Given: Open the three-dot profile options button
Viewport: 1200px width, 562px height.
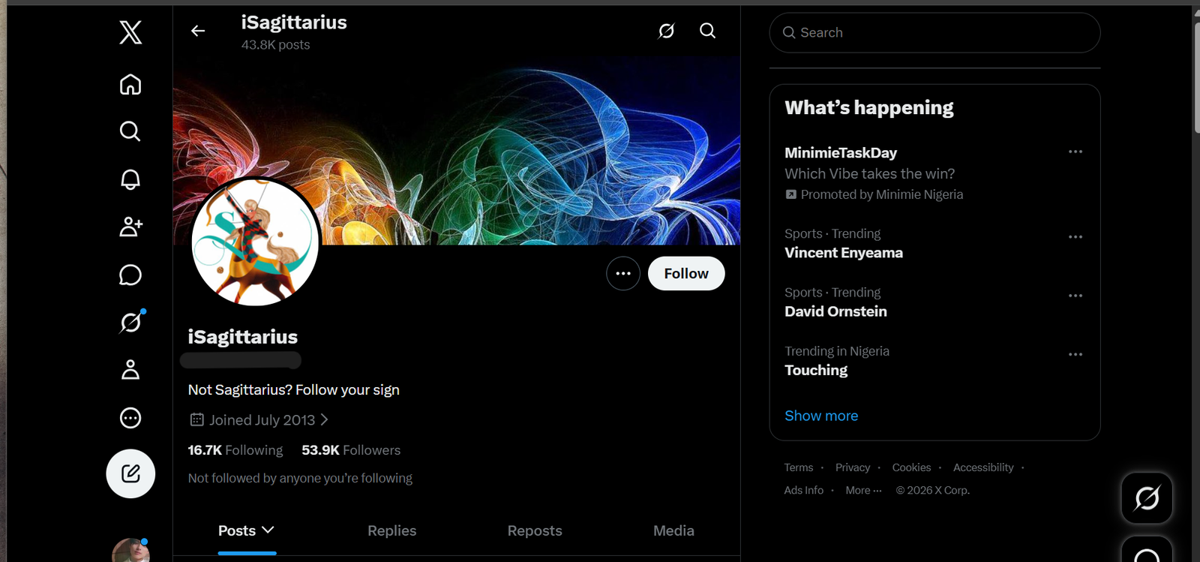Looking at the screenshot, I should point(623,274).
